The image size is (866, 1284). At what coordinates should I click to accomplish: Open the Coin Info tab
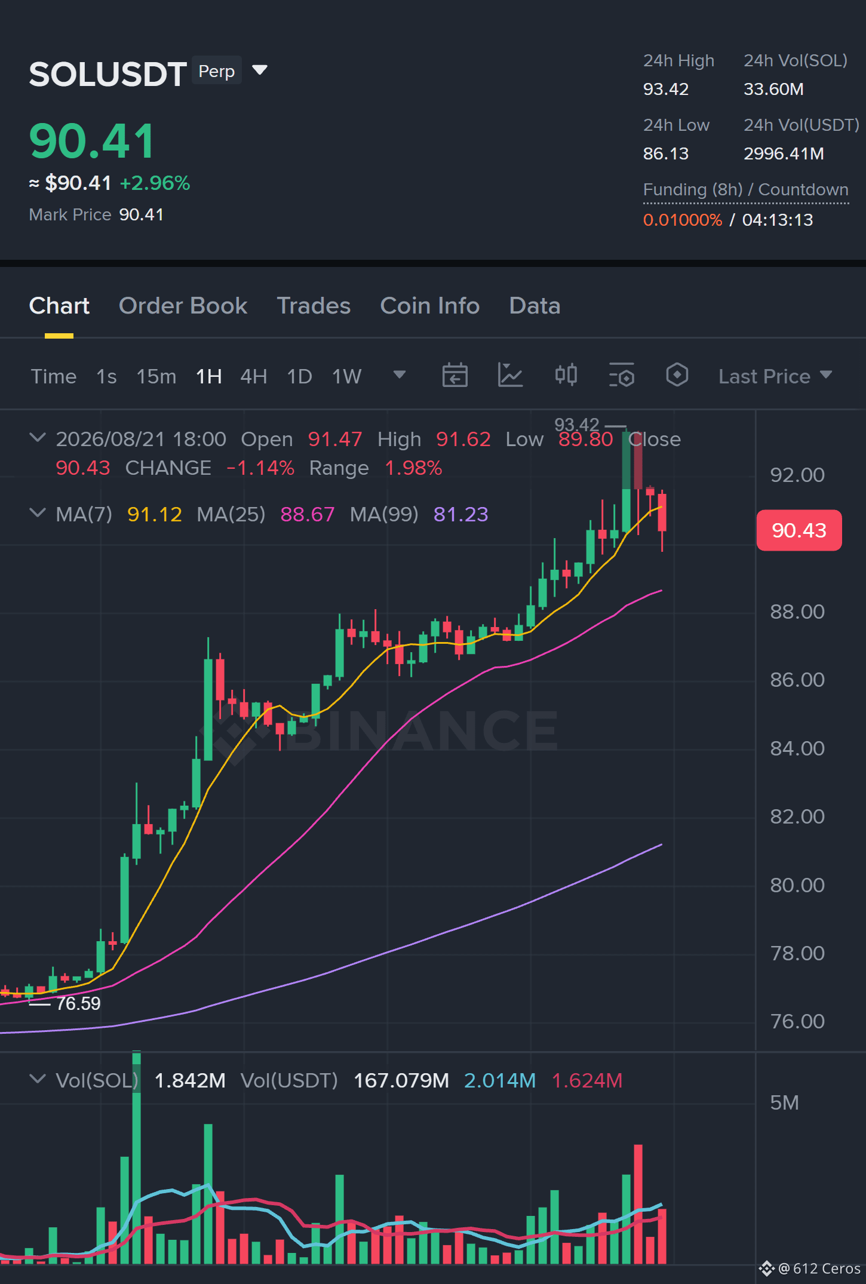coord(430,306)
